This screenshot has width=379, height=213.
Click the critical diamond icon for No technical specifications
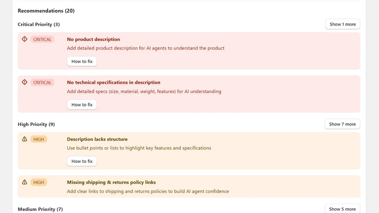[x=25, y=82]
